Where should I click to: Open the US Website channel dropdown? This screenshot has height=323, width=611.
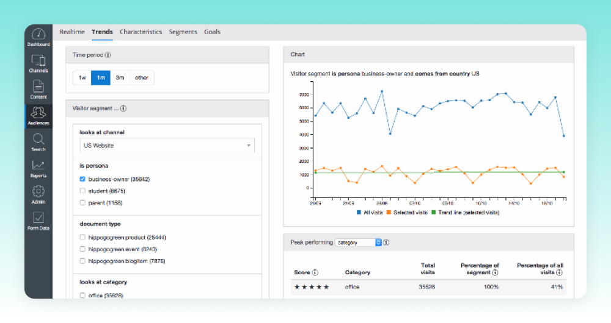(x=167, y=146)
